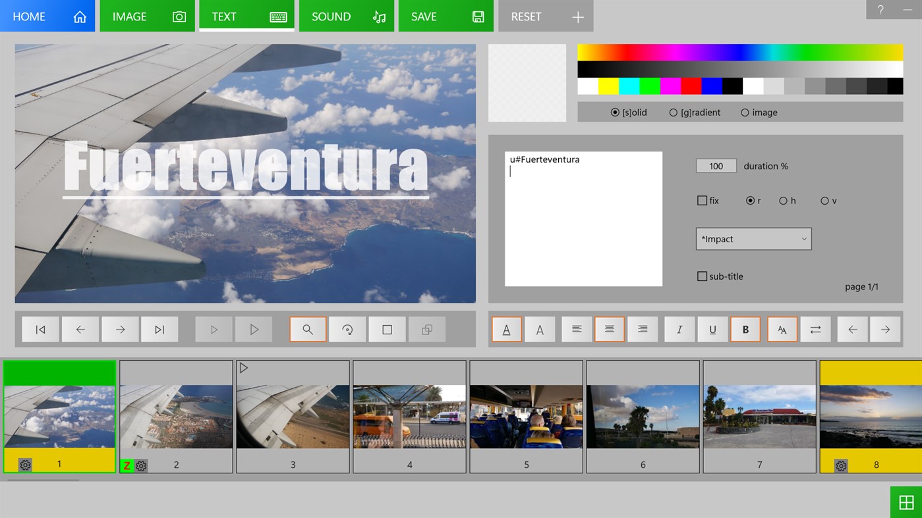This screenshot has width=922, height=518.
Task: Open the settings gear on slide 1
Action: [24, 465]
